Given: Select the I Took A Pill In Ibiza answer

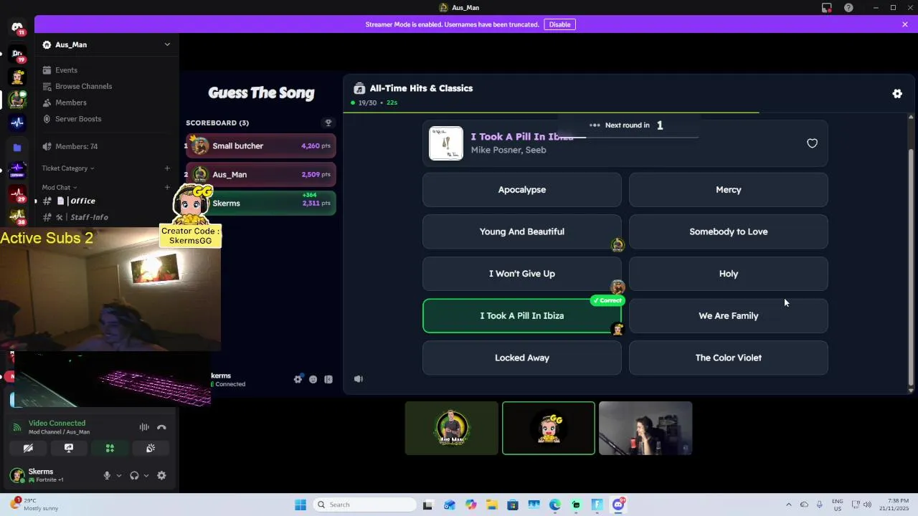Looking at the screenshot, I should pyautogui.click(x=522, y=316).
